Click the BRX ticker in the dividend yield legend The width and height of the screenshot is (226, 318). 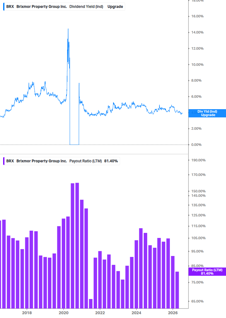[10, 7]
